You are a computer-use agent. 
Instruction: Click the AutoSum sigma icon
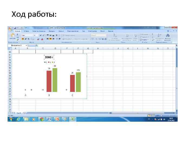(x=152, y=34)
